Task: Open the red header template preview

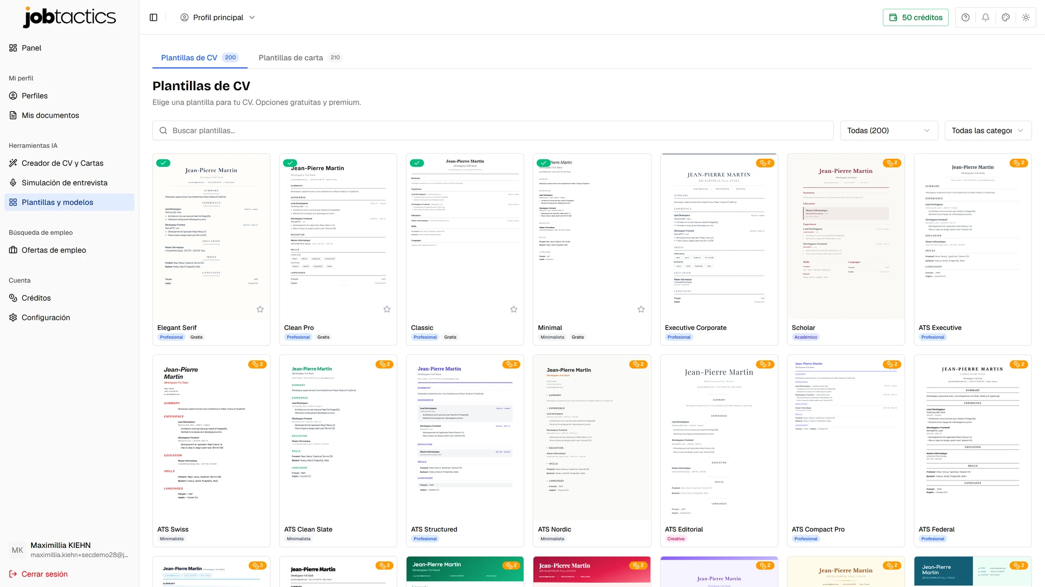Action: pos(592,572)
